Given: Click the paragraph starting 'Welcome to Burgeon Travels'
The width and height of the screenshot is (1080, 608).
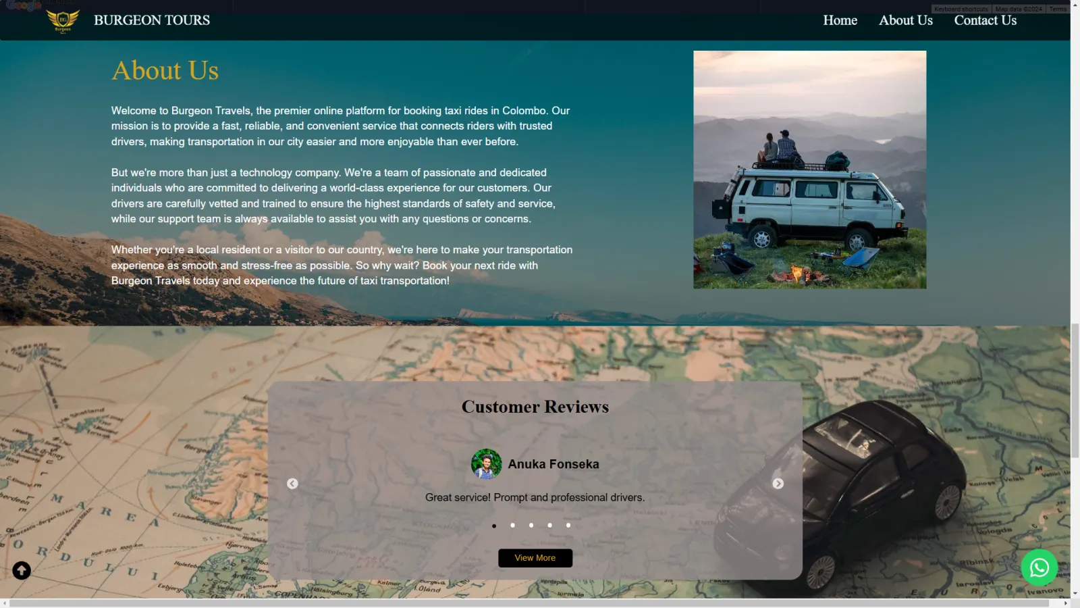Looking at the screenshot, I should (x=341, y=126).
